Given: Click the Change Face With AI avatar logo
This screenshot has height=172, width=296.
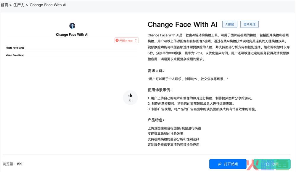Looking at the screenshot, I should click(72, 26).
